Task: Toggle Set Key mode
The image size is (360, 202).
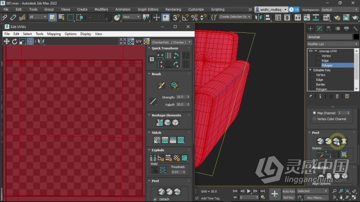Action: [x=288, y=198]
